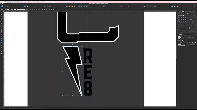This screenshot has height=110, width=197.
Task: Set stroke style to Solid line
Action: pyautogui.click(x=183, y=13)
